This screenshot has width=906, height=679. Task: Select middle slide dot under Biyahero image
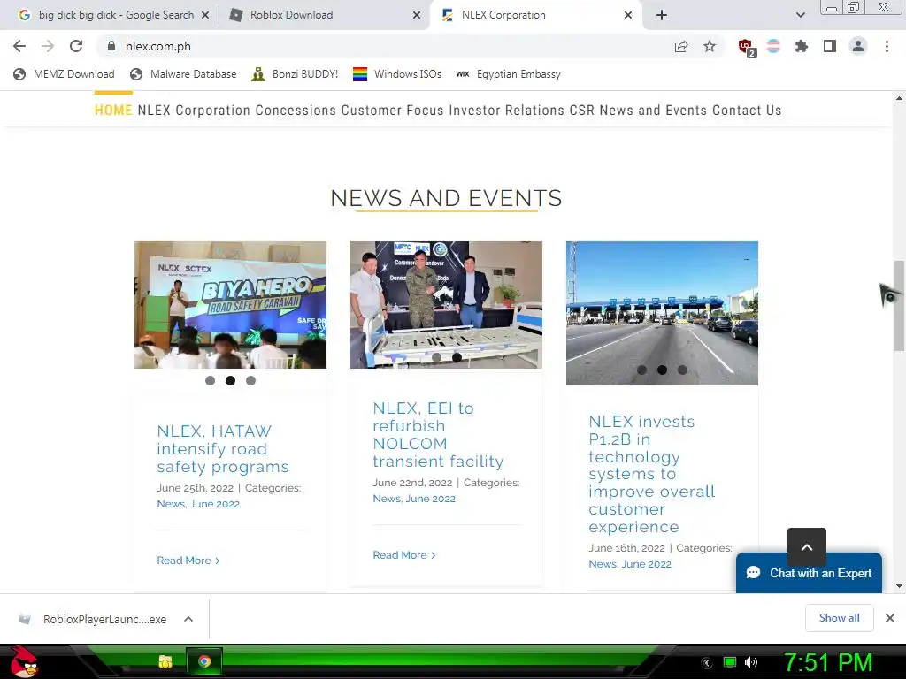coord(231,380)
